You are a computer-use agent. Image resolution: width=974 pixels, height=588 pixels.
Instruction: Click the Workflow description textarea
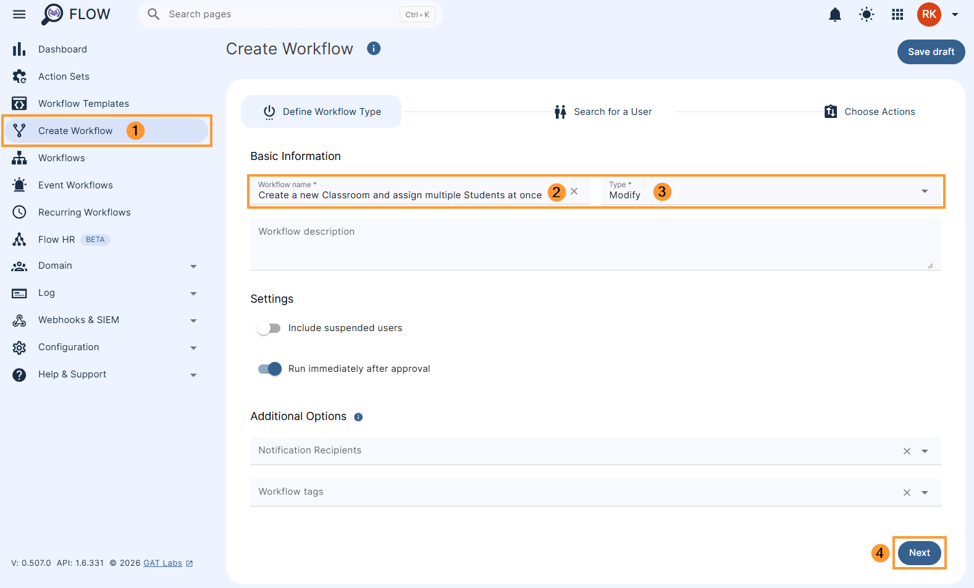pos(595,245)
